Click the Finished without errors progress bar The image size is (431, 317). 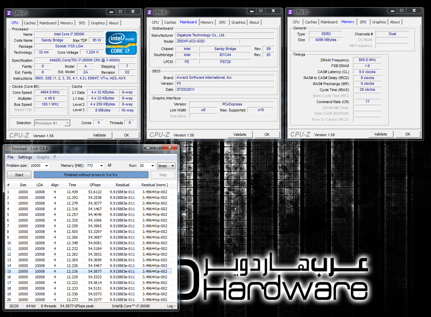[x=91, y=175]
